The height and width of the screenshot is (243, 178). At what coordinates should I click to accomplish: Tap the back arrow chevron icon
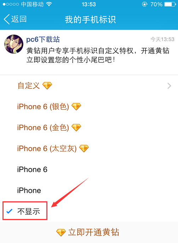click(7, 19)
